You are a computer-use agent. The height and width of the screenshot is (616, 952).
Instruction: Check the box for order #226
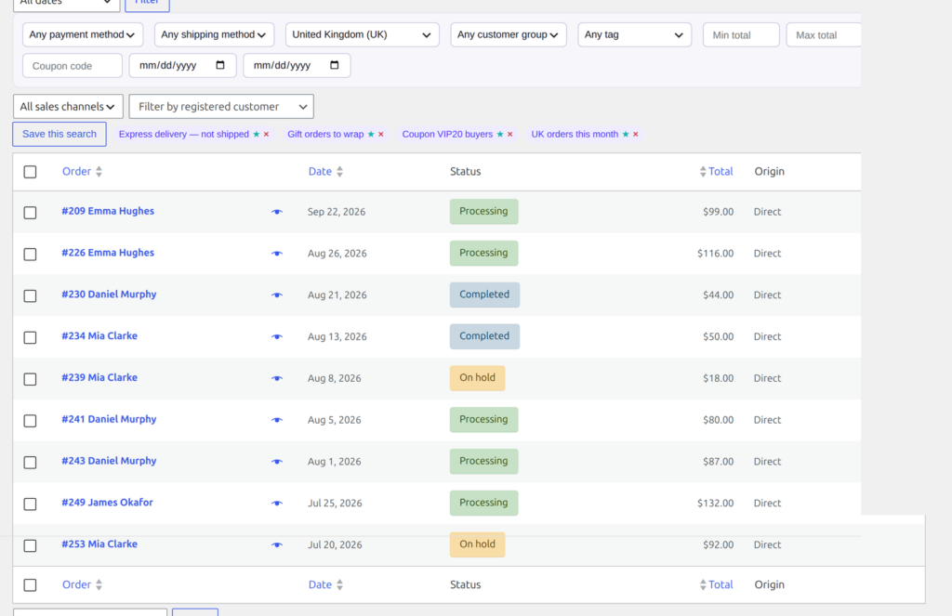pyautogui.click(x=30, y=255)
